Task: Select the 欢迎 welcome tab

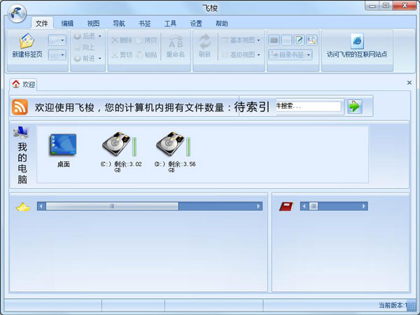Action: tap(23, 85)
